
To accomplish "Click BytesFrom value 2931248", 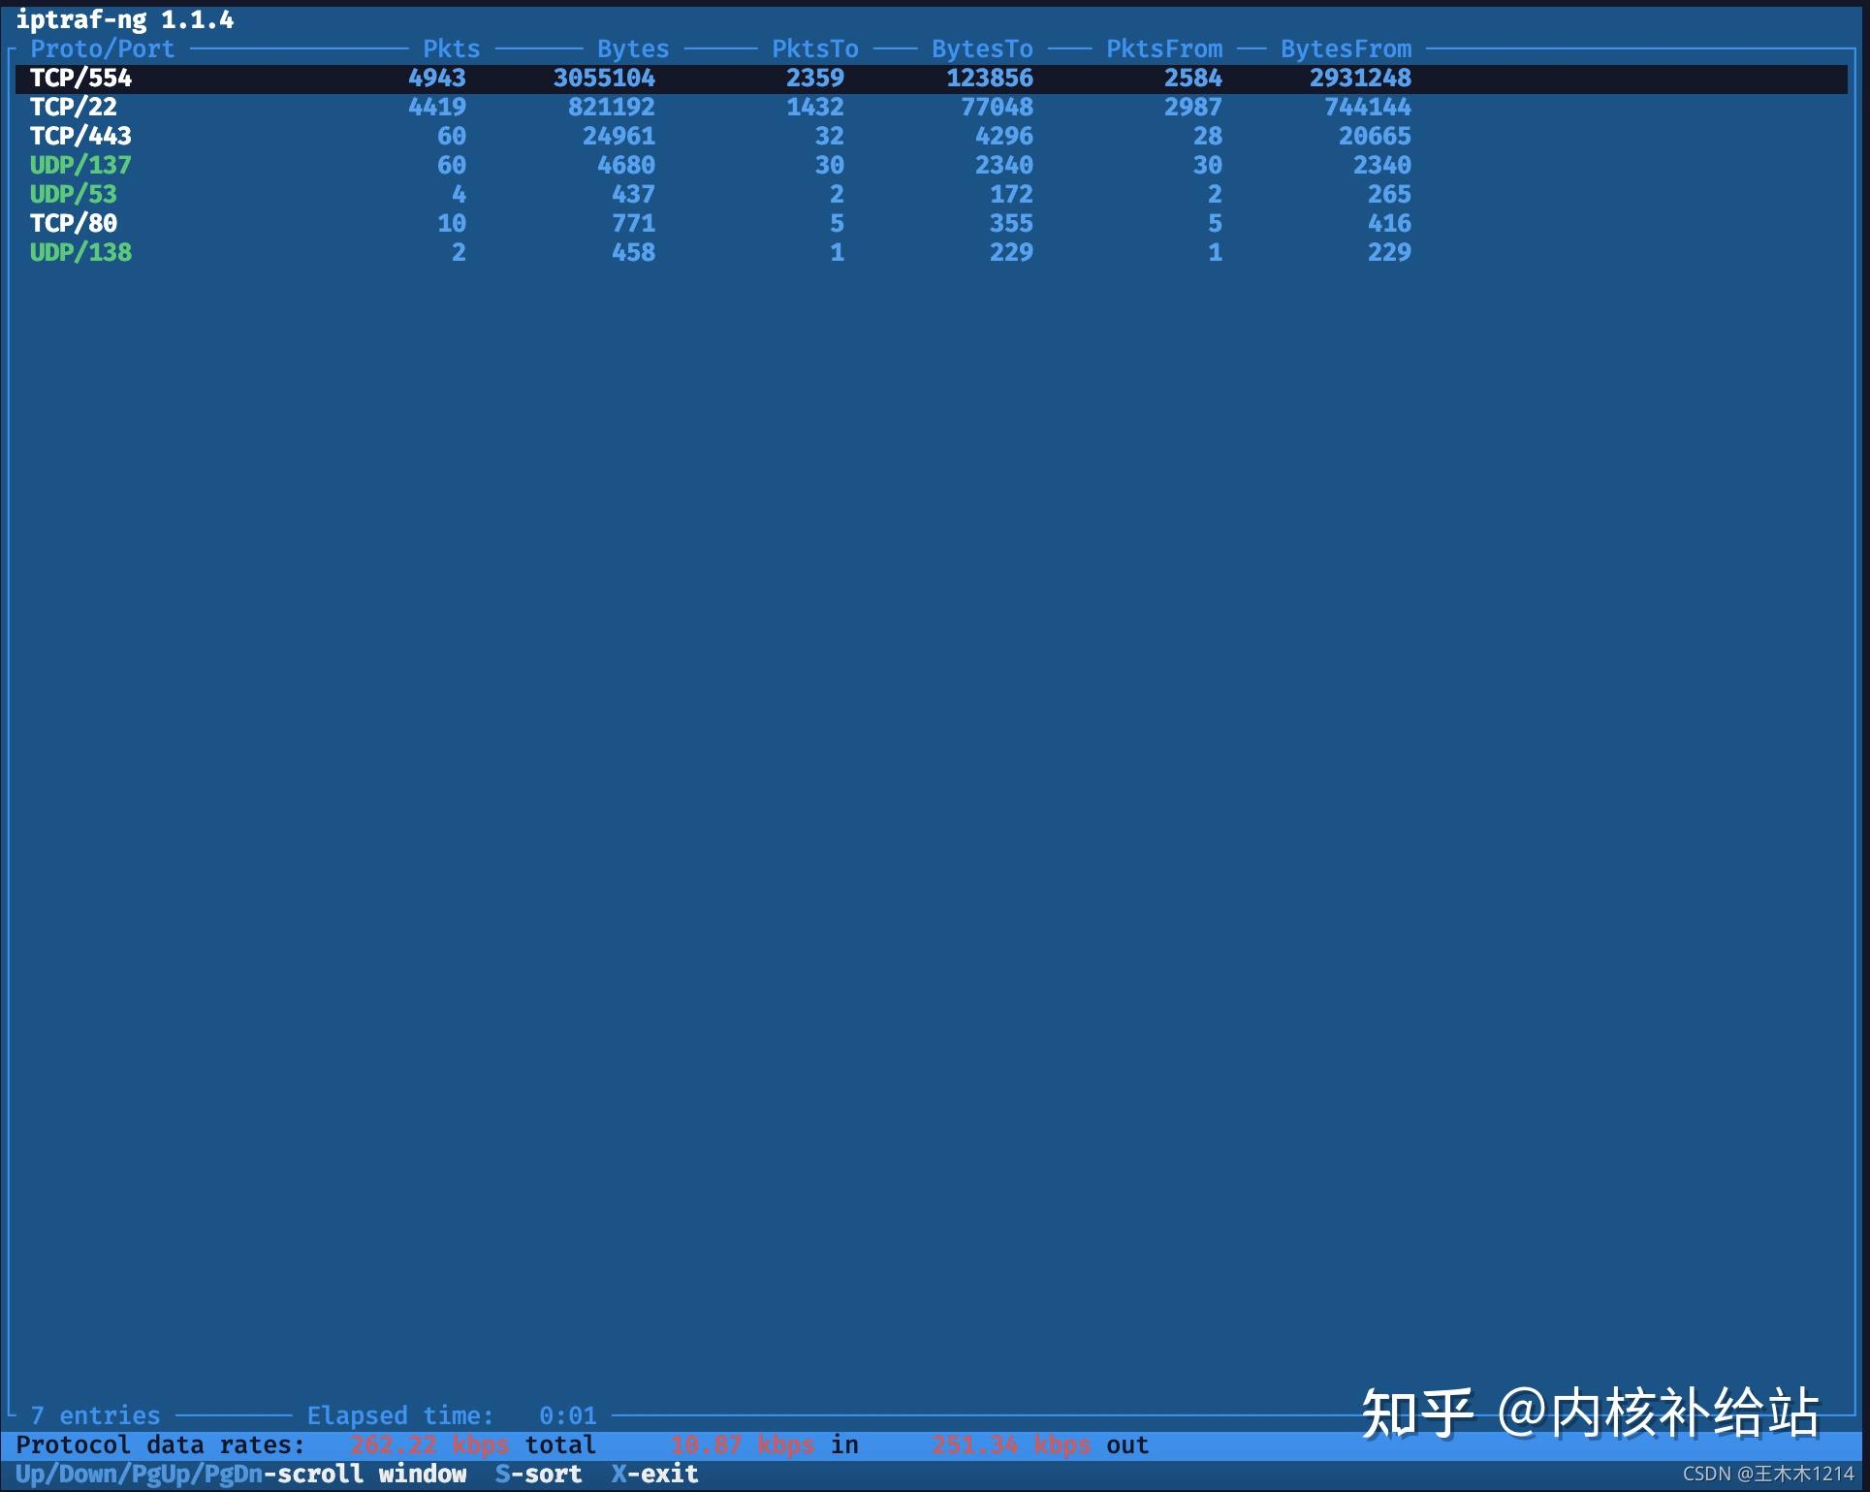I will point(1361,79).
